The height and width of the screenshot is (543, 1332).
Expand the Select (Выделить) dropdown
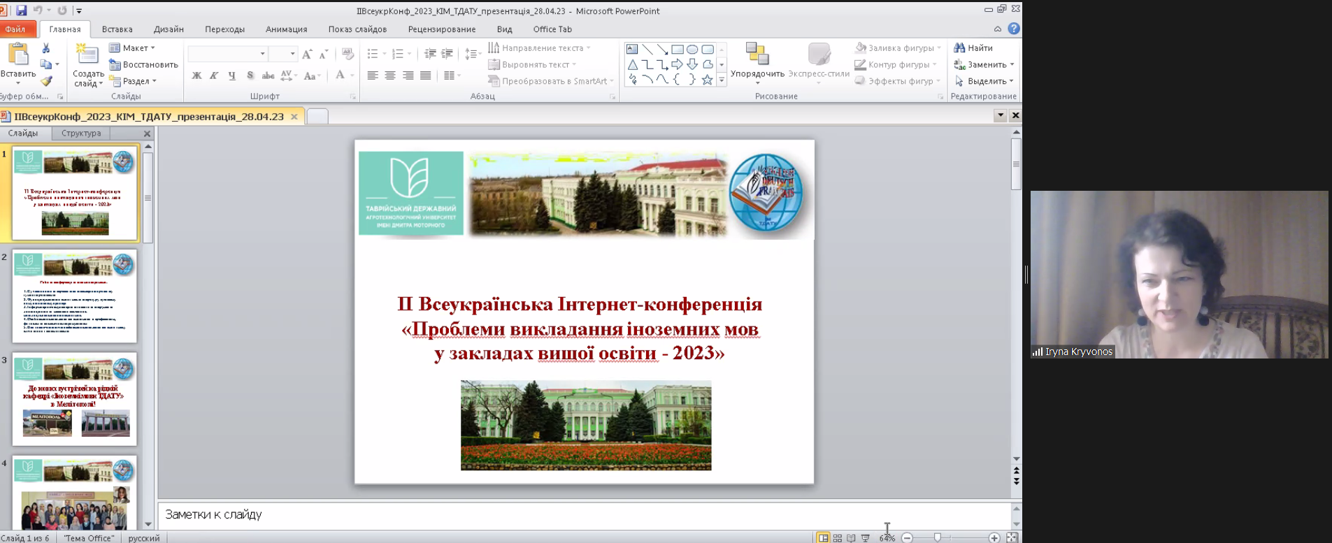pyautogui.click(x=985, y=81)
